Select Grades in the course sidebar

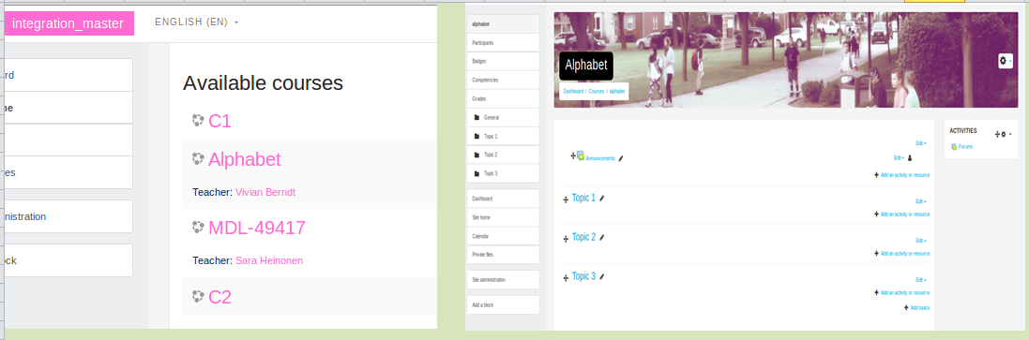[x=503, y=99]
